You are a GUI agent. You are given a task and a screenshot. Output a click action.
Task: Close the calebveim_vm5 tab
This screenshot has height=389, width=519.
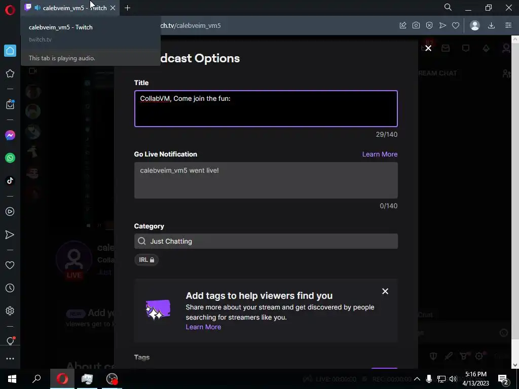tap(113, 8)
